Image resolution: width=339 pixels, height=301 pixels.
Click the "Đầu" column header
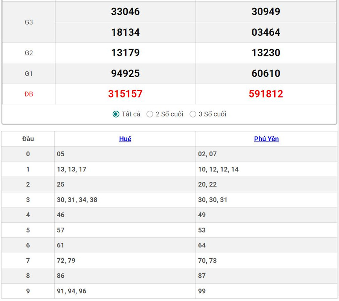(x=28, y=139)
